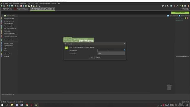Switch to the WORKSPACE tab
Screen dimensions: 190x107
point(7,9)
